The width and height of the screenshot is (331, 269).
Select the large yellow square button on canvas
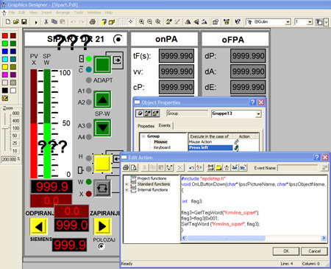click(x=102, y=164)
